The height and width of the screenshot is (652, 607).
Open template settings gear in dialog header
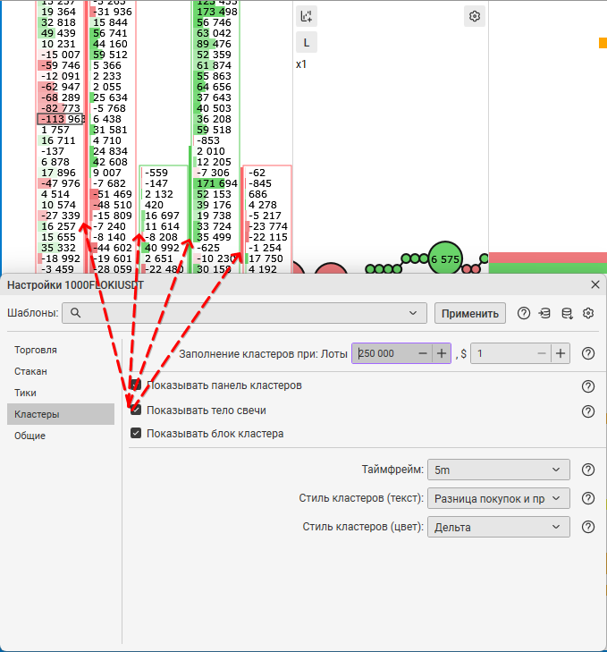tap(588, 313)
